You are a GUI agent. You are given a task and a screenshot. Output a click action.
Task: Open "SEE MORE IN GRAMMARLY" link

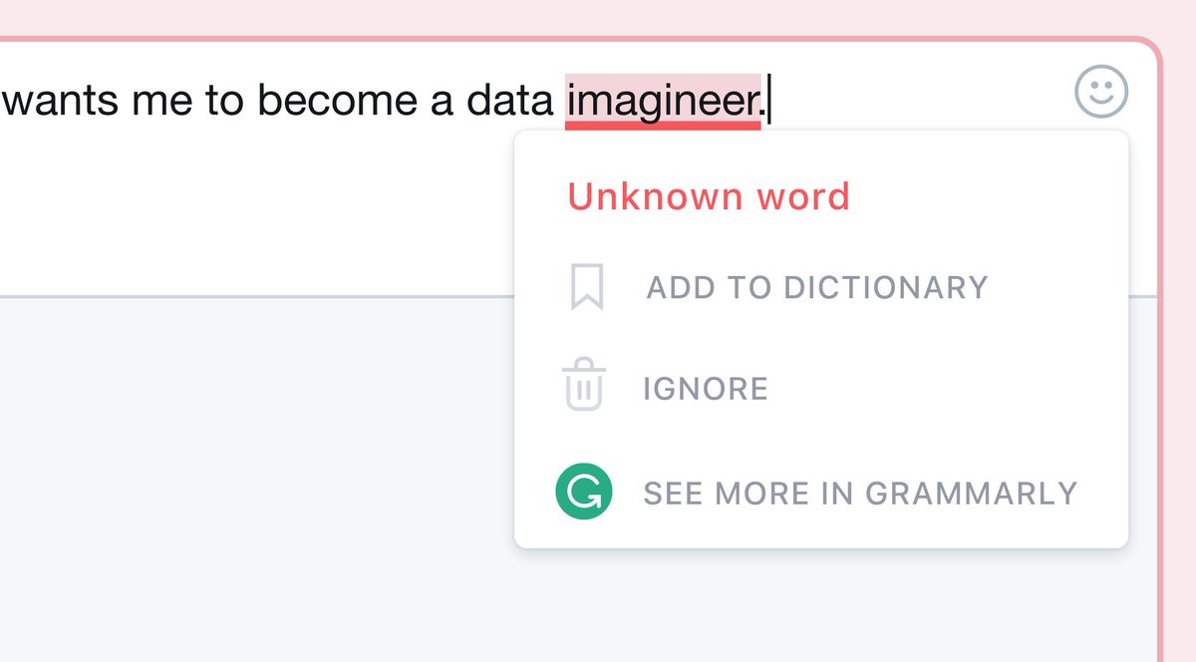[x=860, y=494]
